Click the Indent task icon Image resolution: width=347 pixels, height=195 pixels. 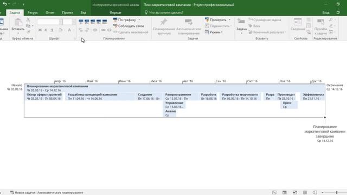tap(87, 30)
